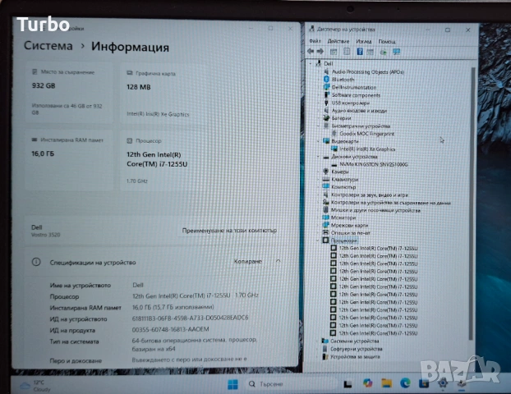Open the Help (Помощ) menu
The width and height of the screenshot is (511, 394).
[387, 41]
